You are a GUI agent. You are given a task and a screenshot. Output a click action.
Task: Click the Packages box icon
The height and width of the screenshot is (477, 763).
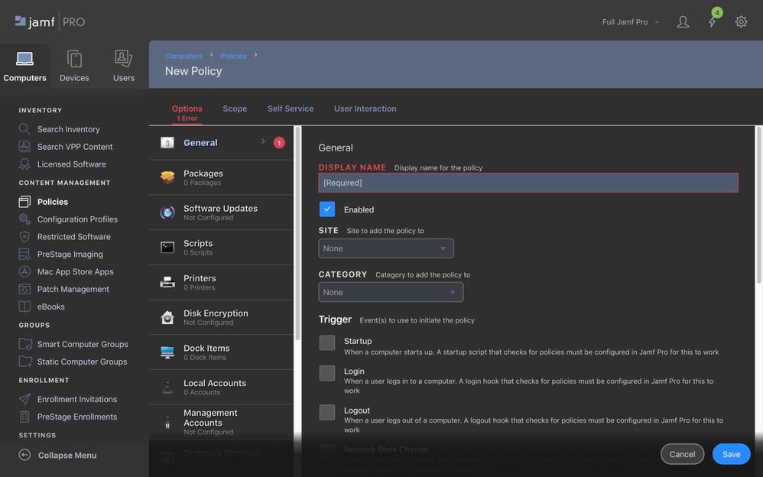167,177
